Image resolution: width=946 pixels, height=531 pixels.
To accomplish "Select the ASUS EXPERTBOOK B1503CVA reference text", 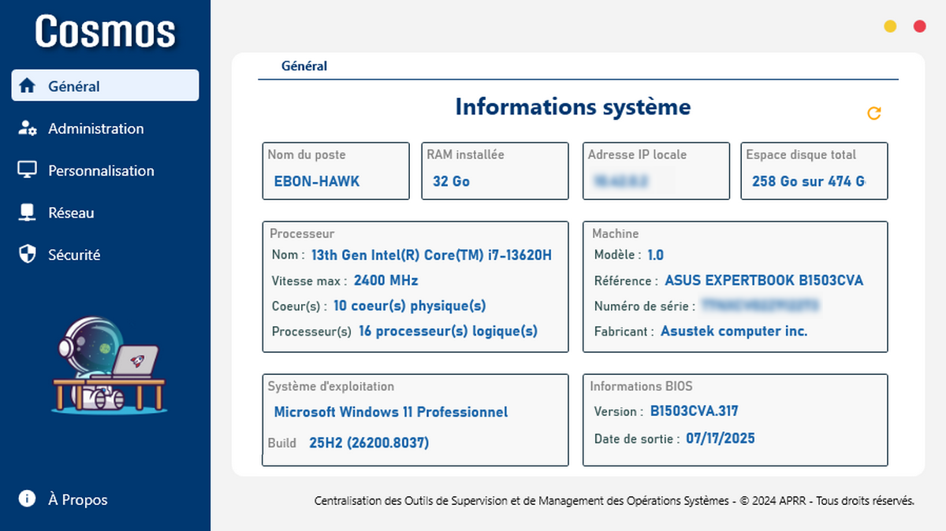I will tap(764, 280).
